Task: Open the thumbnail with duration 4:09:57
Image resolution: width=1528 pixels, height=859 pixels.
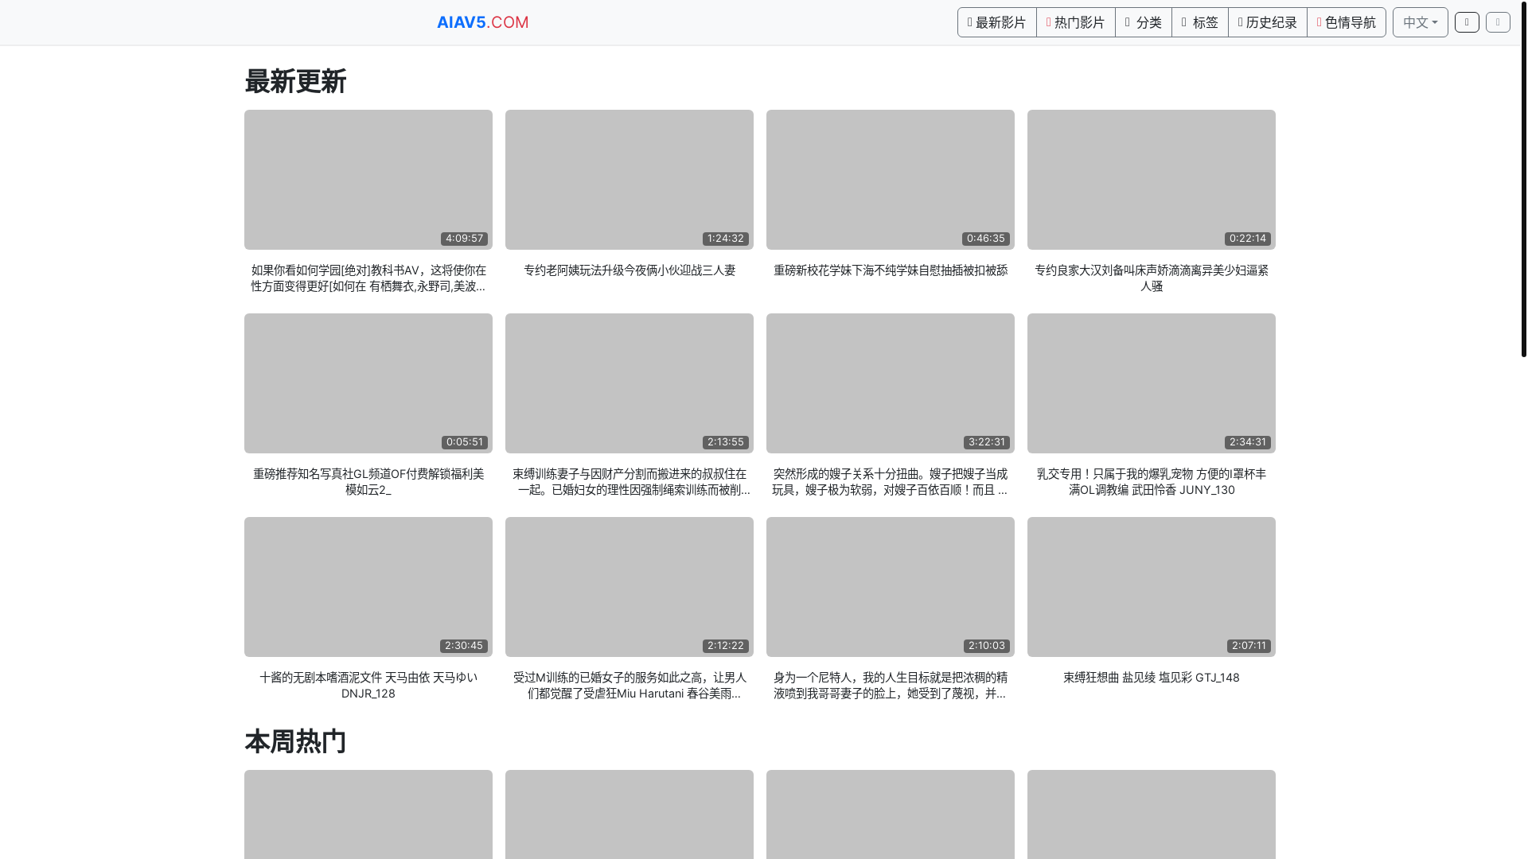Action: tap(368, 180)
